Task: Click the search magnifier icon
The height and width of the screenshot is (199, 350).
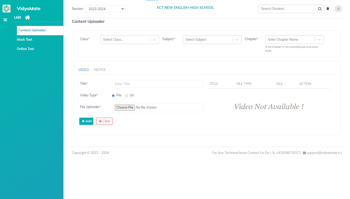Action: [320, 9]
